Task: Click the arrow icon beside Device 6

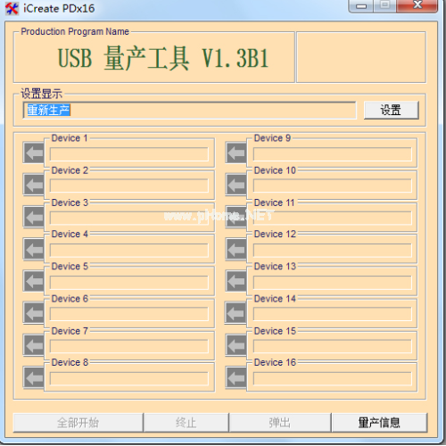Action: [x=34, y=312]
